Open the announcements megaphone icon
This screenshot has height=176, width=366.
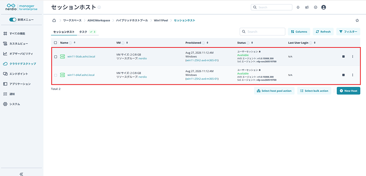[x=307, y=7]
